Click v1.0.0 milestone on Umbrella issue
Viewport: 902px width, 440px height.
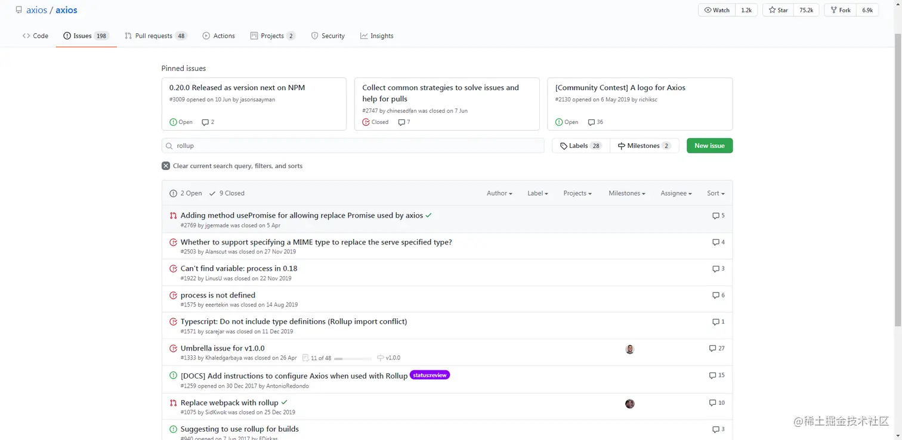(x=388, y=358)
